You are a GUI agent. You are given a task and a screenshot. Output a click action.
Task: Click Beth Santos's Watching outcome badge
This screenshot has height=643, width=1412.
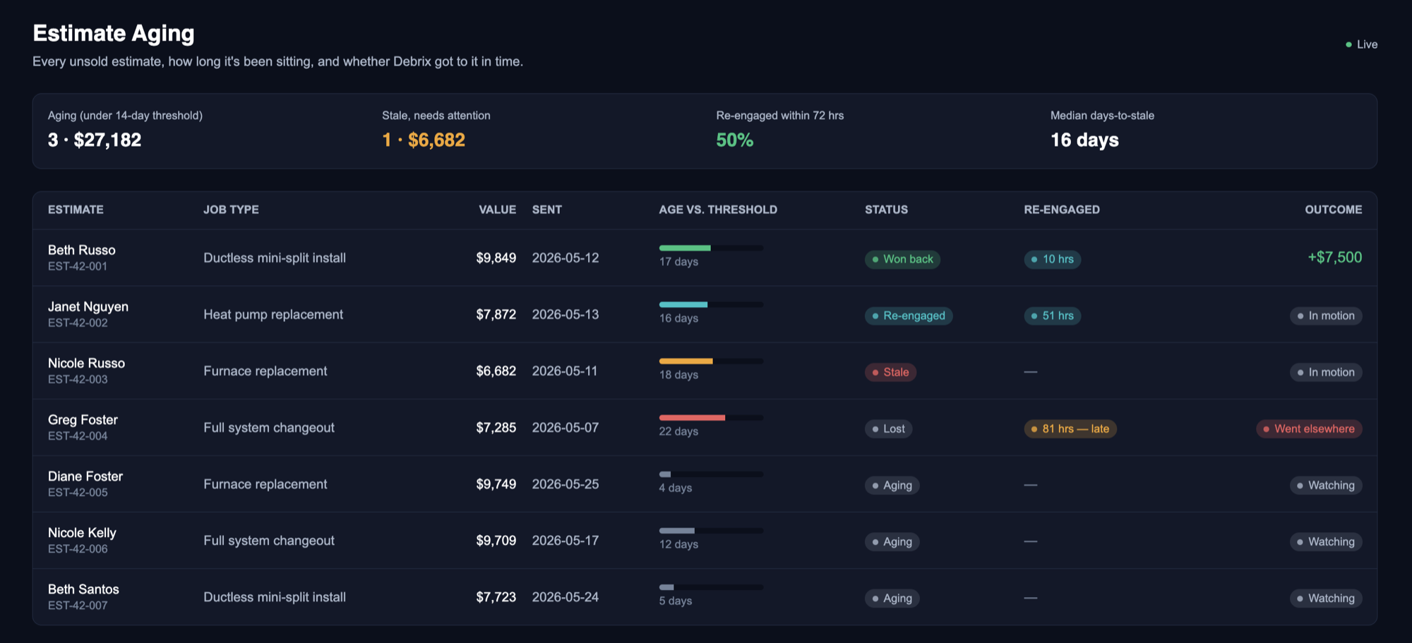(1326, 598)
